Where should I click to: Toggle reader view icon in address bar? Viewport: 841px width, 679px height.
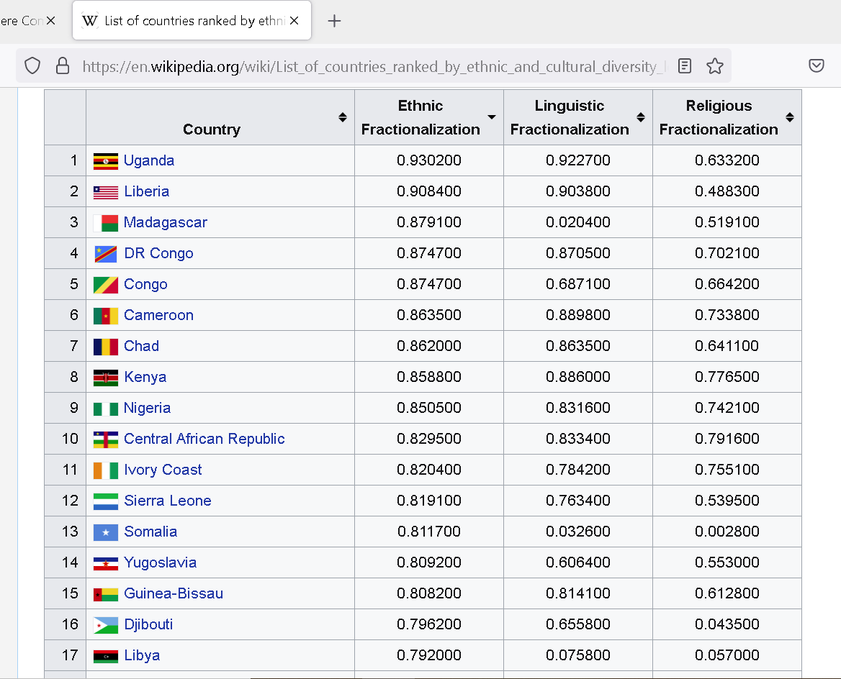[x=684, y=66]
